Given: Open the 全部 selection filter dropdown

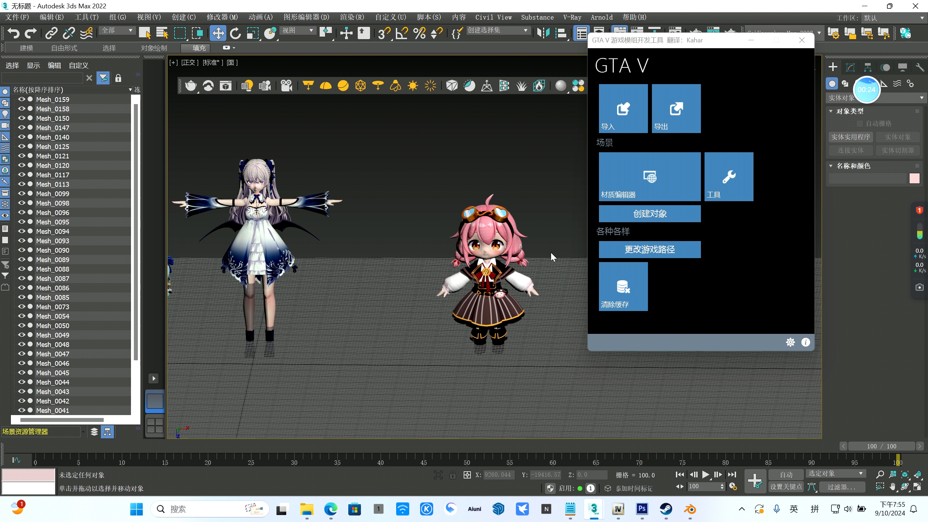Looking at the screenshot, I should tap(117, 31).
